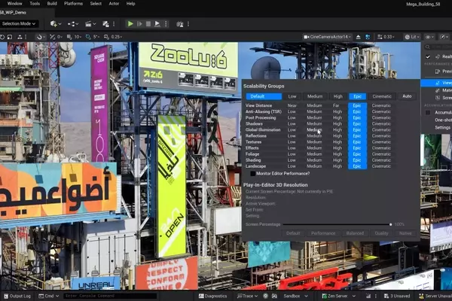Toggle rotation snapping icon
This screenshot has height=301, width=452.
pyautogui.click(x=88, y=37)
